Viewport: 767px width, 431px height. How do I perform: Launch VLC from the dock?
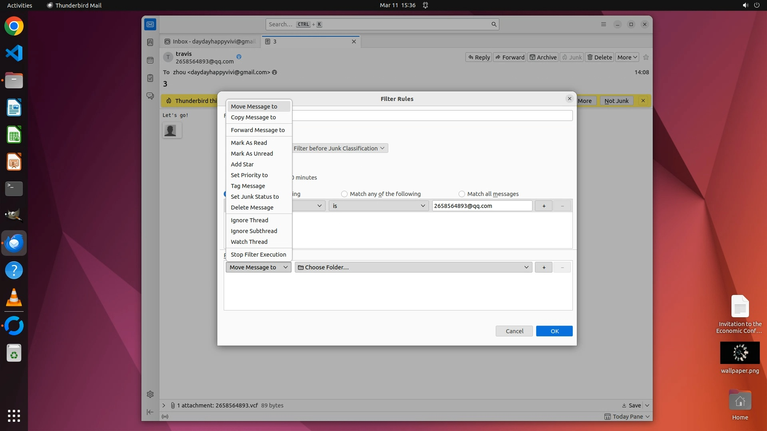pyautogui.click(x=14, y=298)
